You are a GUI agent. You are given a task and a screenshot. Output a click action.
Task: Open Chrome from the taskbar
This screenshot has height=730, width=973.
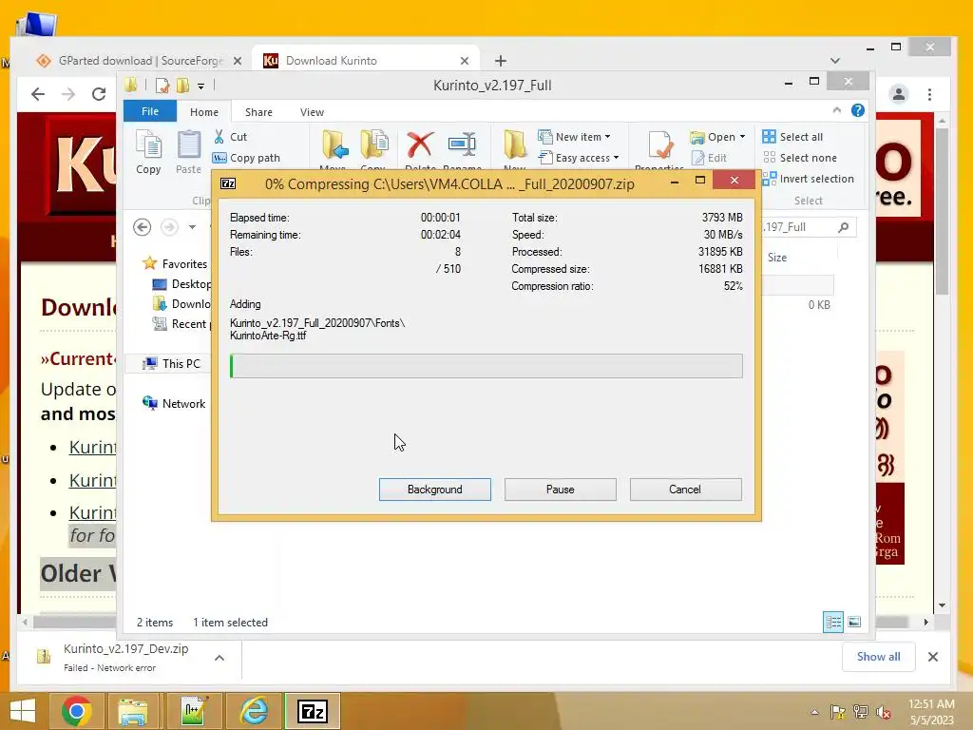click(77, 711)
